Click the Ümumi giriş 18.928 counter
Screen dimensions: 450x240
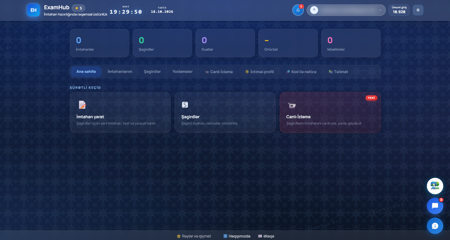(399, 10)
